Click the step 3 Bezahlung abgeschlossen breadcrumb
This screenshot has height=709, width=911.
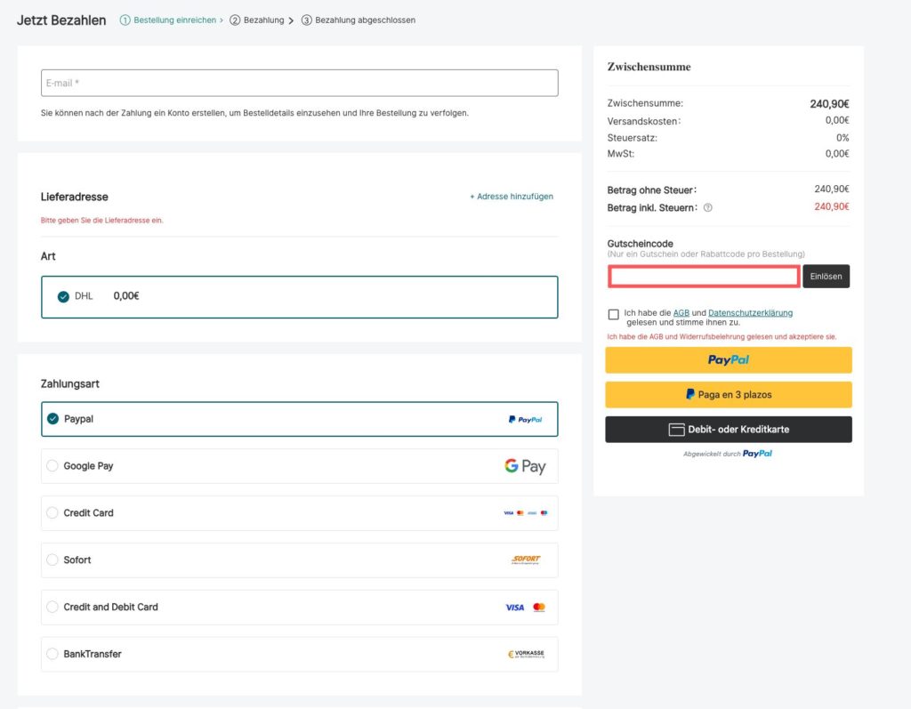pos(359,20)
